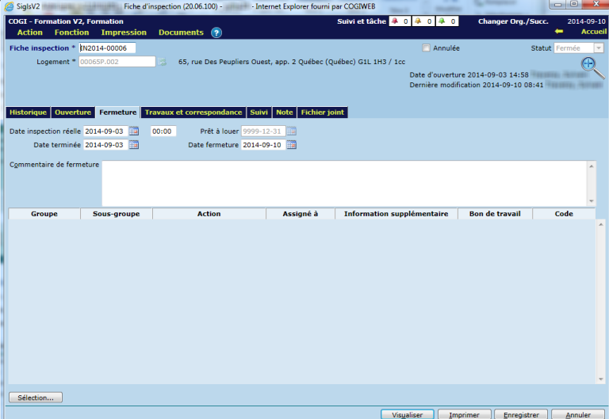Switch to the Historique tab
This screenshot has width=609, height=419.
click(x=28, y=112)
